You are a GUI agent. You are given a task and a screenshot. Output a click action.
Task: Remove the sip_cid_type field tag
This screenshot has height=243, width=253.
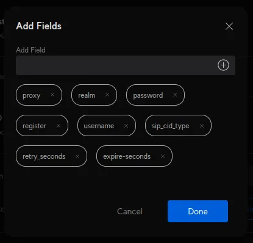202,126
